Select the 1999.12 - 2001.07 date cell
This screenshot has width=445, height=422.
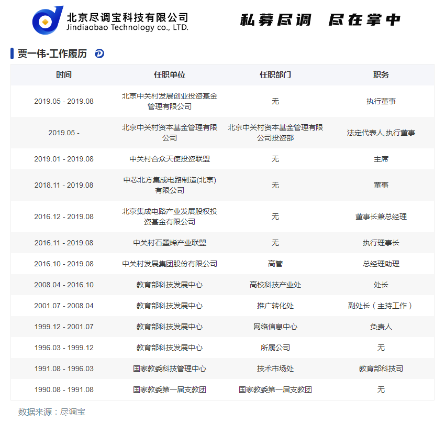[64, 327]
